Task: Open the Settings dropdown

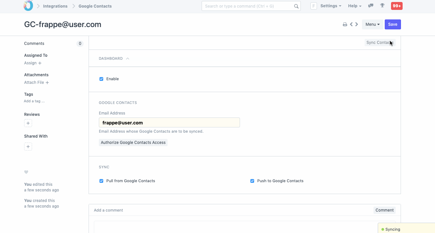Action: 331,6
